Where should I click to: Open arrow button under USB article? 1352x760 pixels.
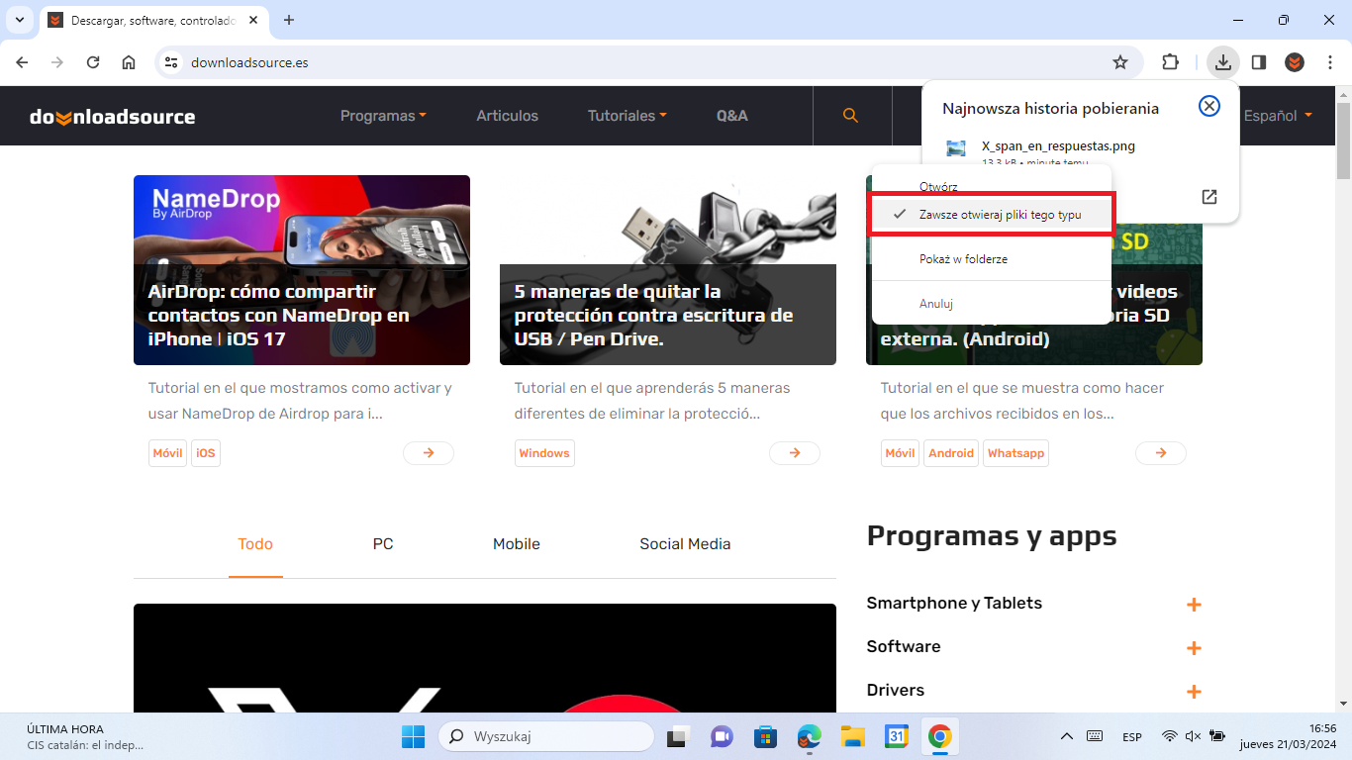795,453
